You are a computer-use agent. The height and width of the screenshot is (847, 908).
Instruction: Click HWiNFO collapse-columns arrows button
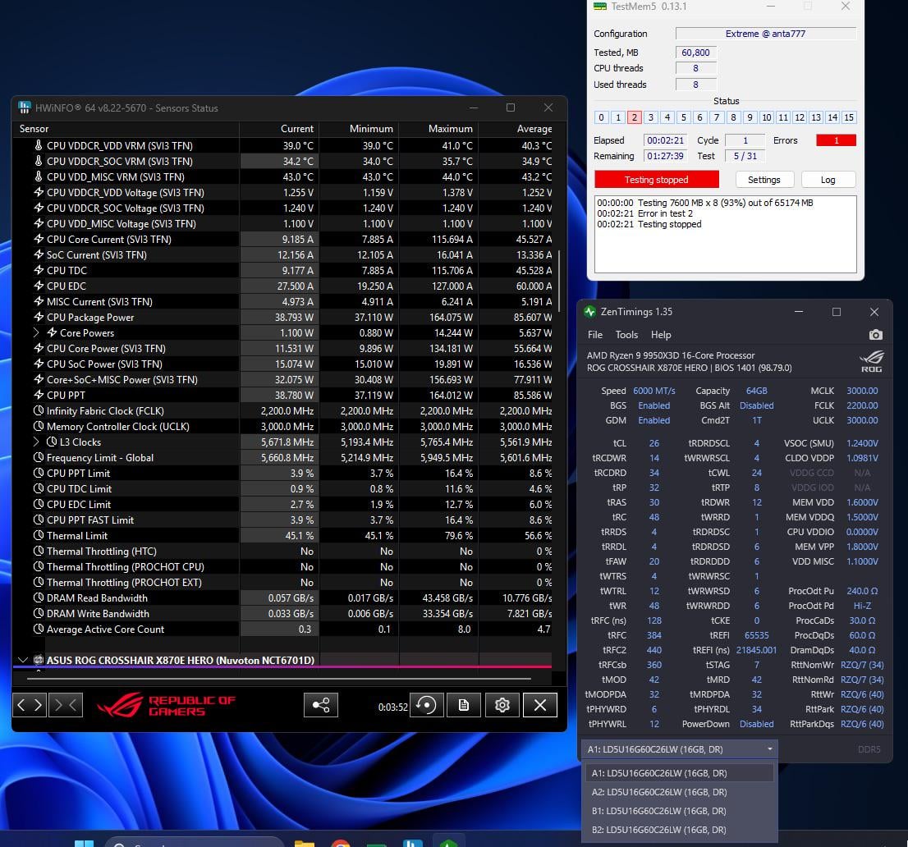(x=66, y=704)
